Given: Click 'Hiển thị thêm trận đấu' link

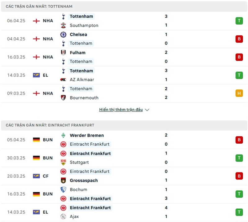Looking at the screenshot, I should pos(121,110).
